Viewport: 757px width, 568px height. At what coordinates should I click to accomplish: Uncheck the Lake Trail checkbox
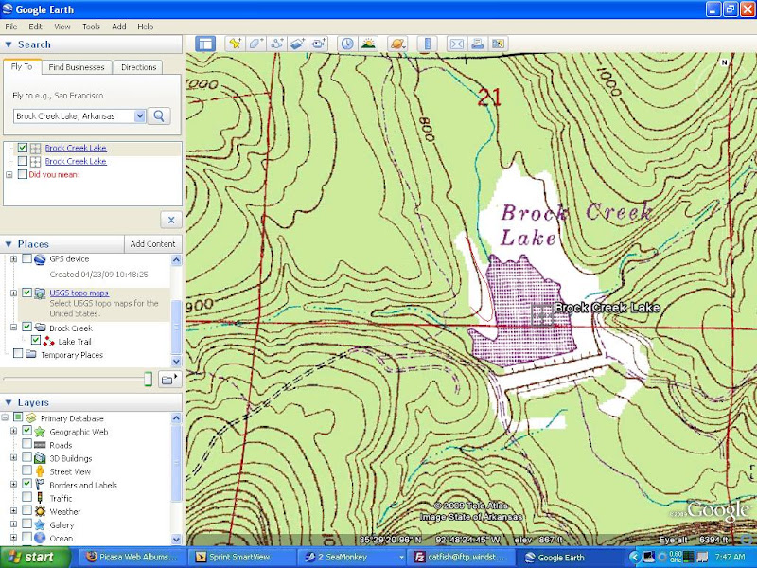point(36,341)
